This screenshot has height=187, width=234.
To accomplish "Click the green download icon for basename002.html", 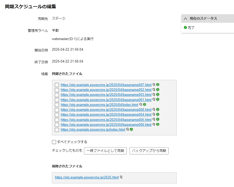I will coord(158,90).
